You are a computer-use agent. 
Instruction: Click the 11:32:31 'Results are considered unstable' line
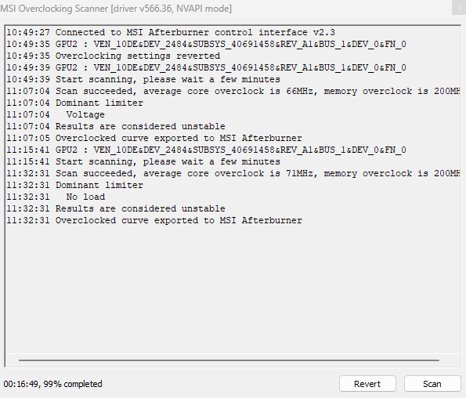coord(116,208)
